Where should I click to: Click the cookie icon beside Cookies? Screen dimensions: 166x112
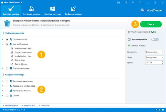pos(11,95)
